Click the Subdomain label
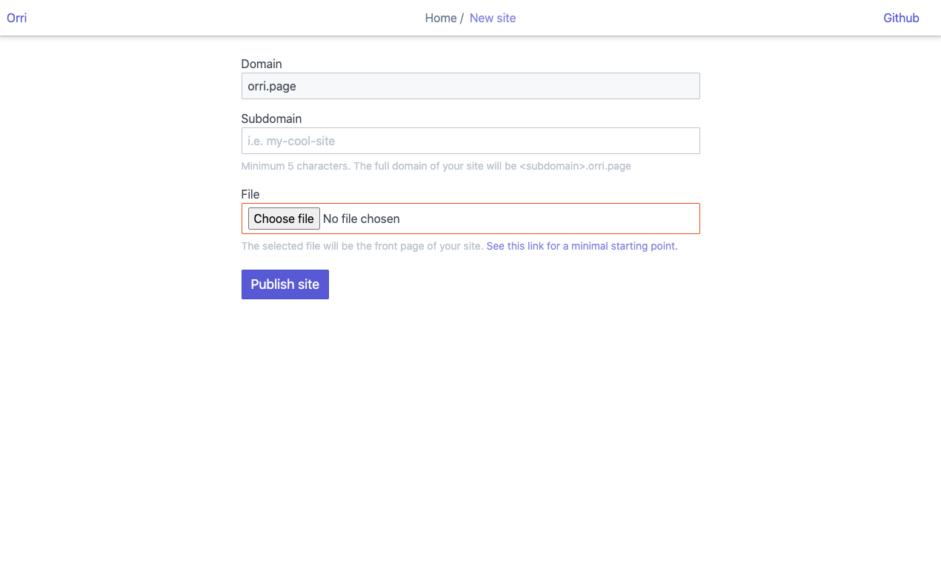Screen dimensions: 941x563 click(x=271, y=119)
